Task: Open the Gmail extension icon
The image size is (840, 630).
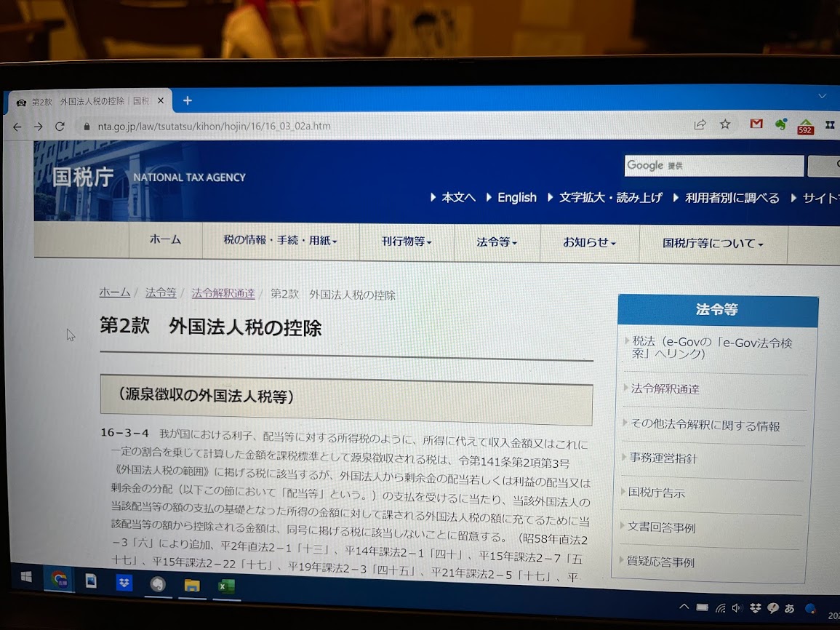Action: point(756,124)
